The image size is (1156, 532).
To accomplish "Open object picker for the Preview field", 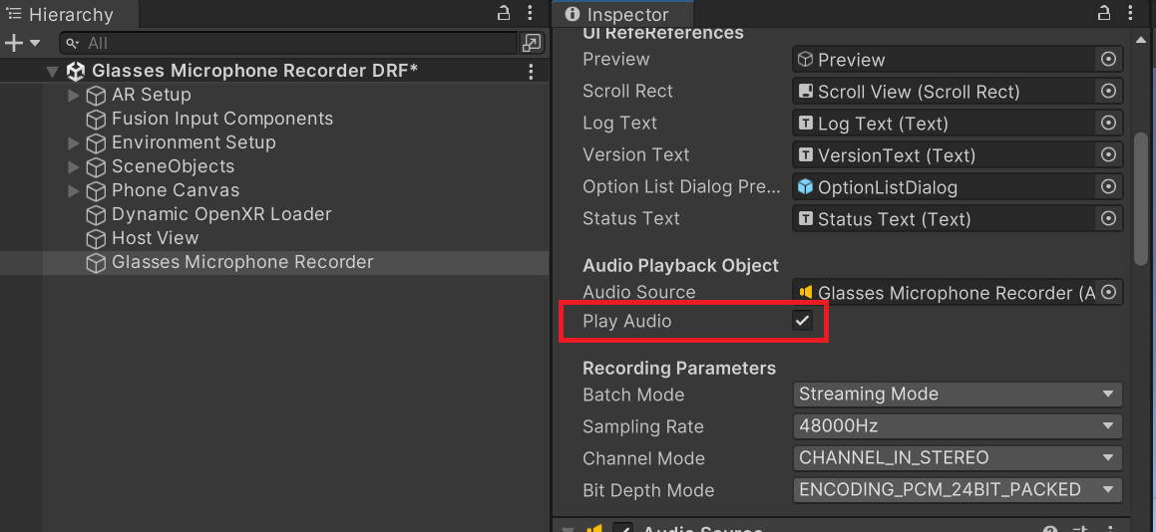I will (1108, 60).
